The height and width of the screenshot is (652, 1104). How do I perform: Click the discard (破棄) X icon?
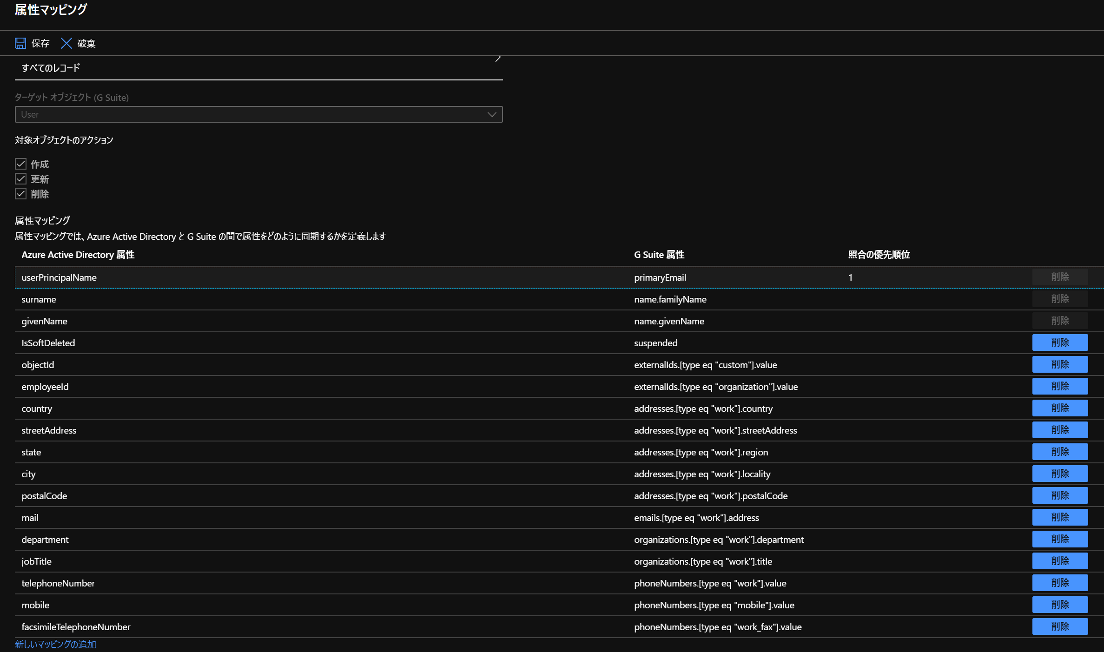click(66, 43)
